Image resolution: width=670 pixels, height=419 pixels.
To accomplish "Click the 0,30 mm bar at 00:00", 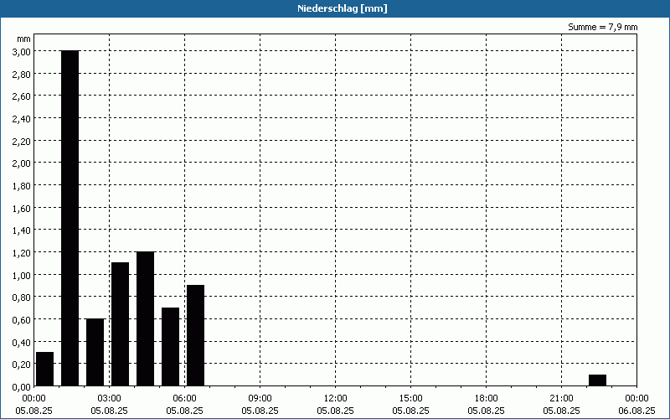I will [x=45, y=369].
